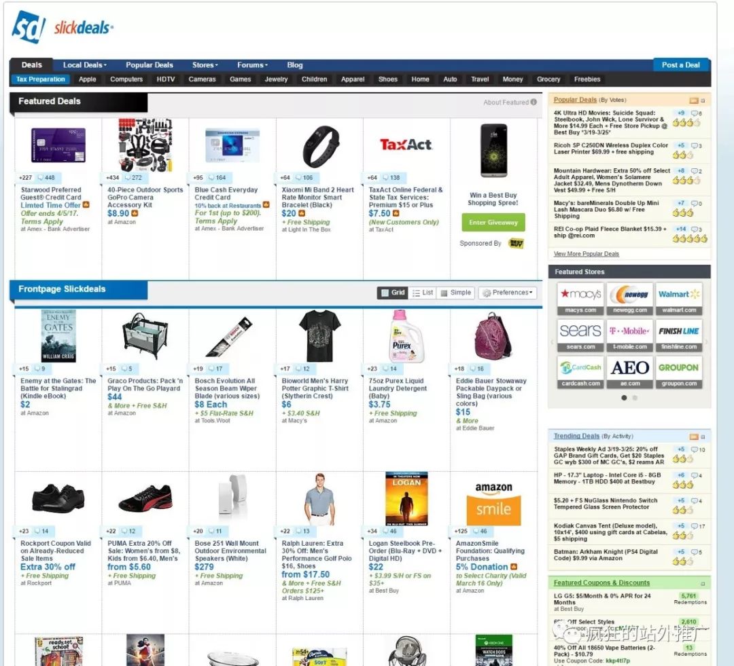The height and width of the screenshot is (666, 734).
Task: Collapse the Featured Coupons & Discounts panel
Action: (x=703, y=584)
